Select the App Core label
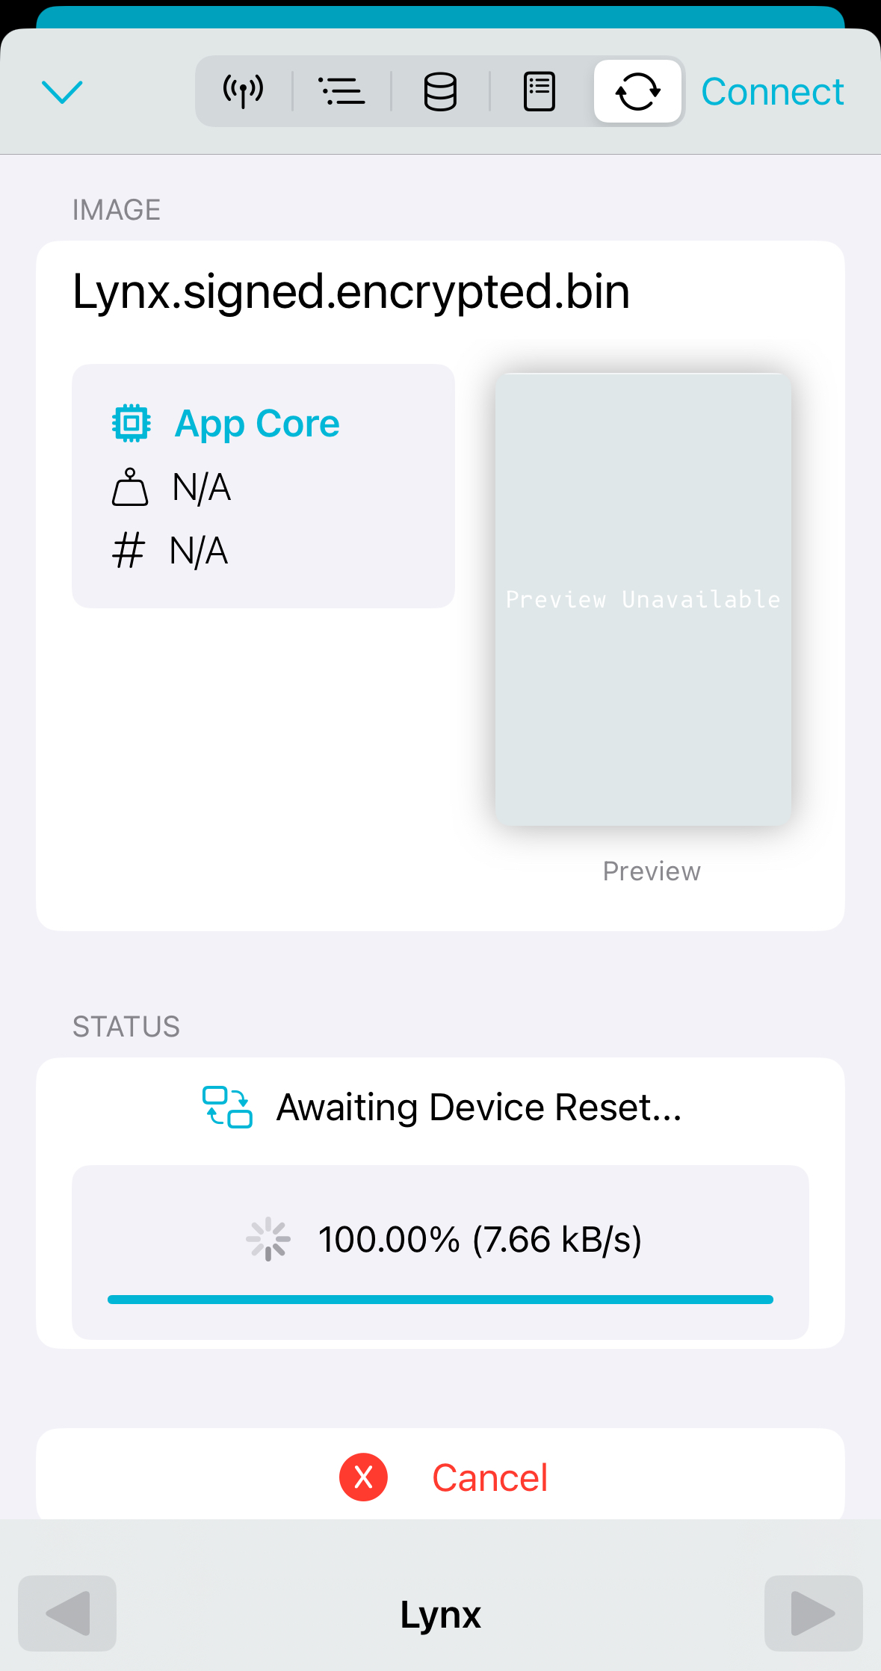The width and height of the screenshot is (881, 1671). [x=257, y=424]
